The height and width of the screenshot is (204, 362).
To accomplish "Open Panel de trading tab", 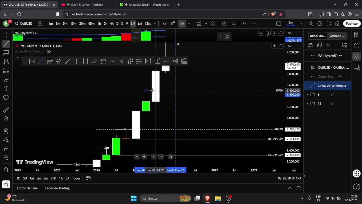I will point(57,188).
